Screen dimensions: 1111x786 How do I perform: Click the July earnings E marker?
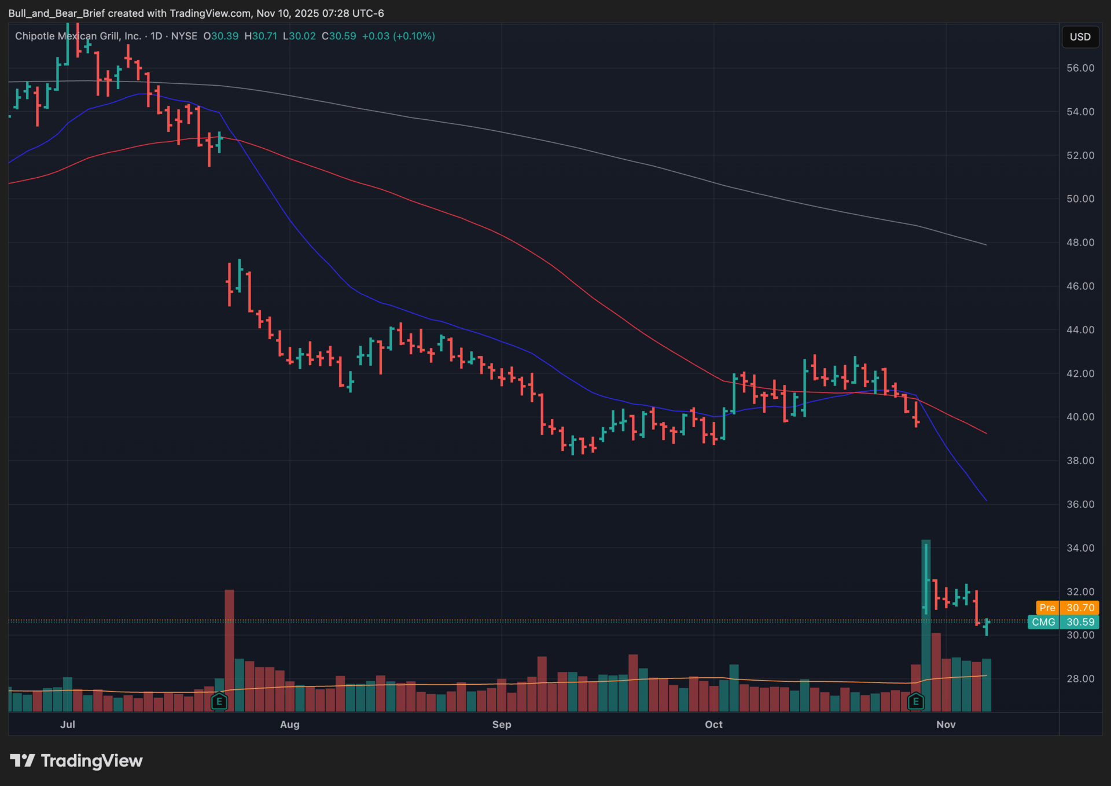pyautogui.click(x=219, y=701)
